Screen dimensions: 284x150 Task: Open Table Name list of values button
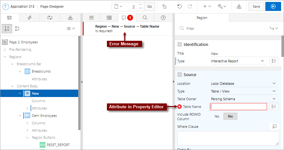coord(274,107)
